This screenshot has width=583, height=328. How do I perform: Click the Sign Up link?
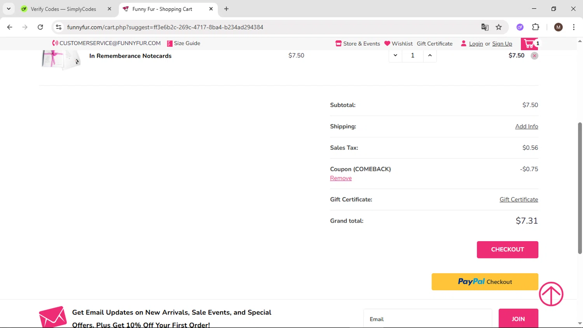click(502, 44)
